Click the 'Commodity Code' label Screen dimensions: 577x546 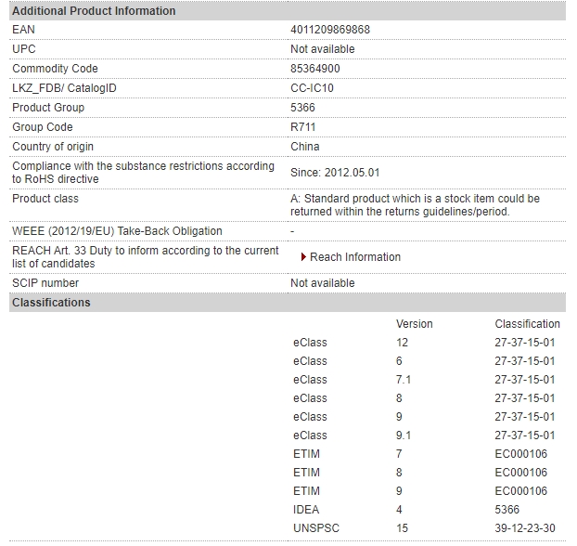56,69
